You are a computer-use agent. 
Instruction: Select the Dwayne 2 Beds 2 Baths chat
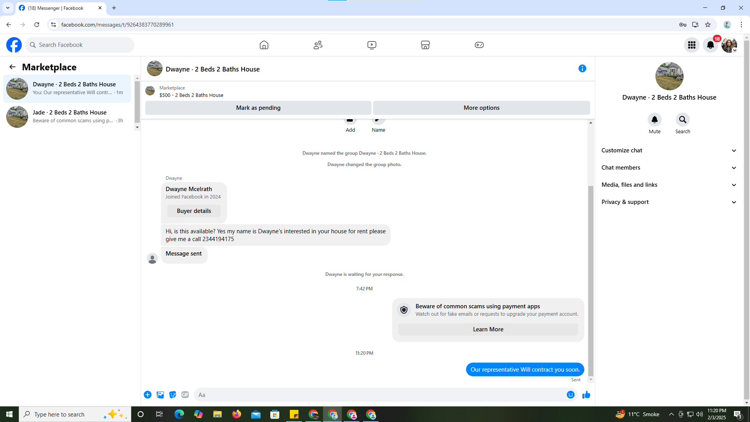tap(67, 89)
